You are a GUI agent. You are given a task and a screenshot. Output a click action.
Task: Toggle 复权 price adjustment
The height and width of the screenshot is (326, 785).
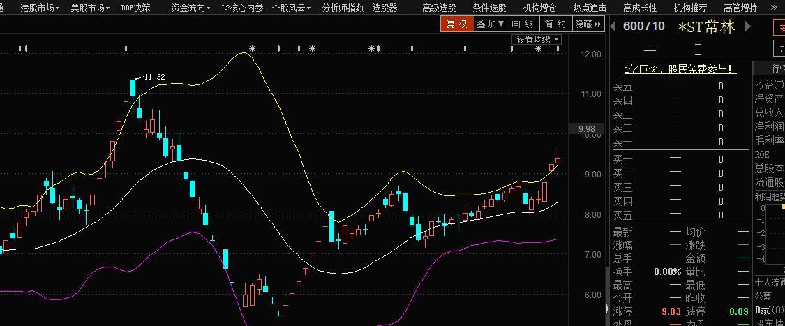point(457,24)
